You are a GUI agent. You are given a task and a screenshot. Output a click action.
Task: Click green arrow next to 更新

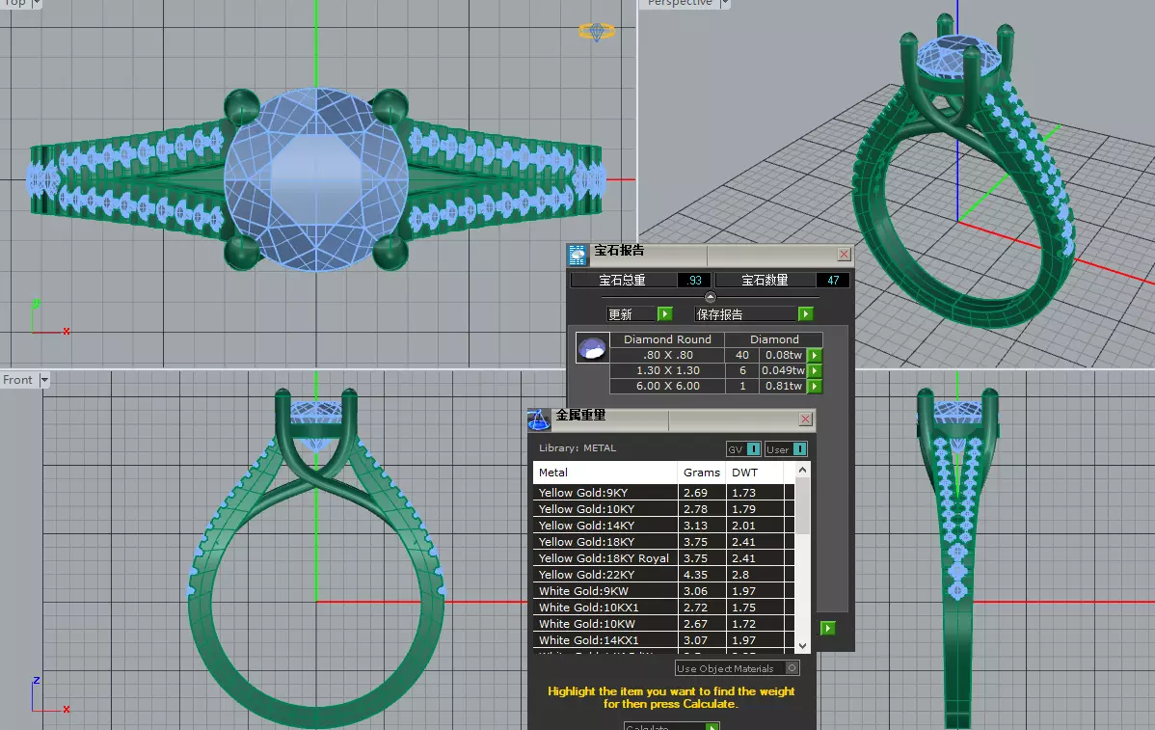point(664,313)
